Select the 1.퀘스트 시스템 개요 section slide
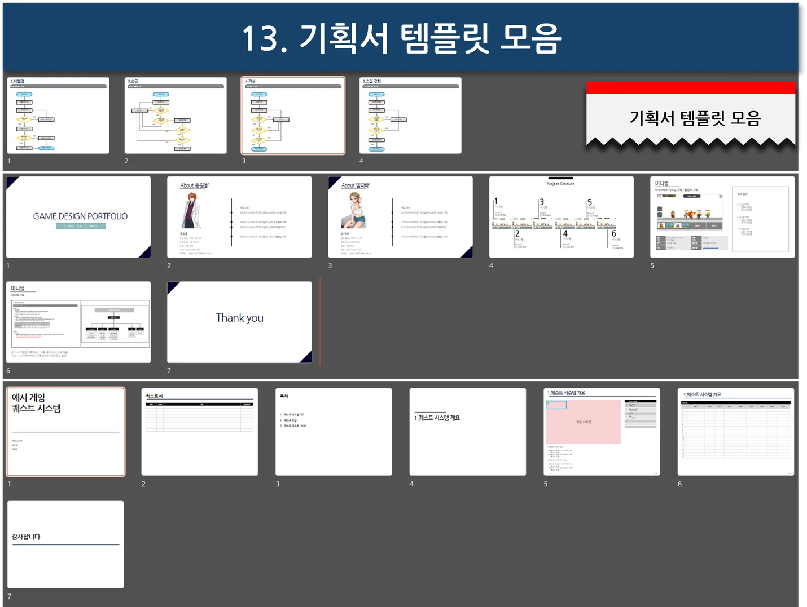Screen dimensions: 807x607 [467, 432]
